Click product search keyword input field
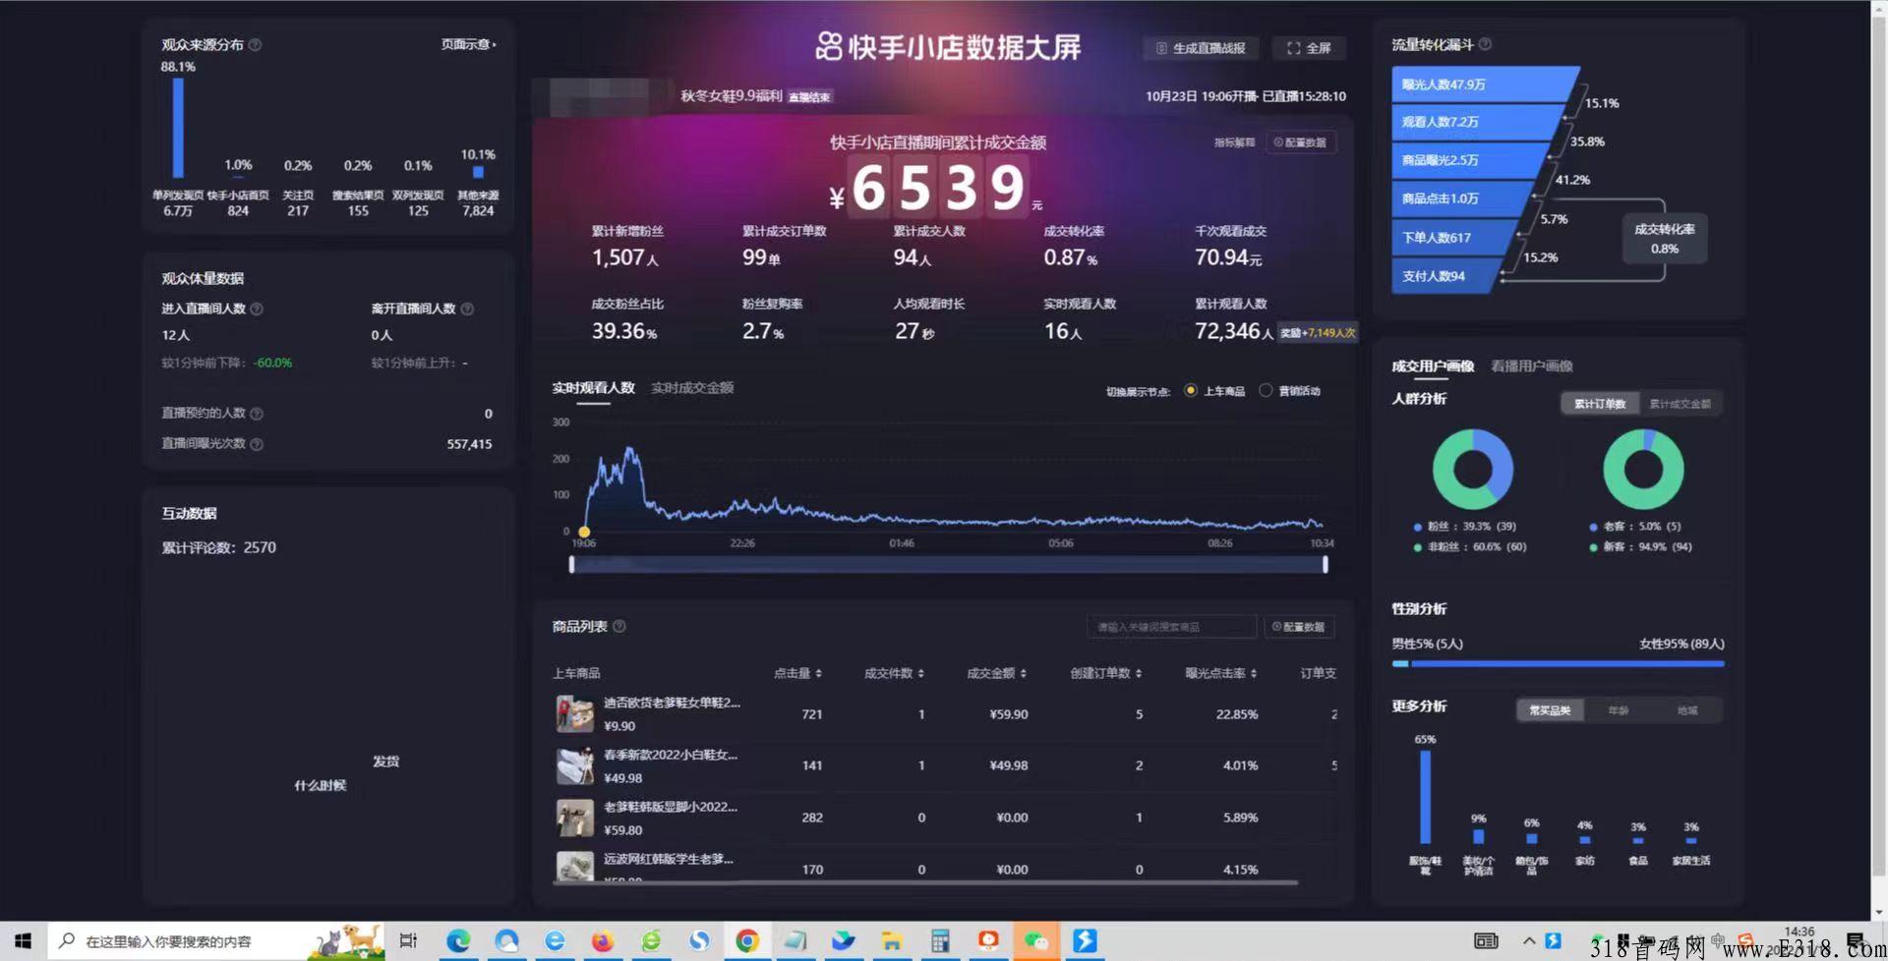This screenshot has width=1888, height=961. 1171,627
